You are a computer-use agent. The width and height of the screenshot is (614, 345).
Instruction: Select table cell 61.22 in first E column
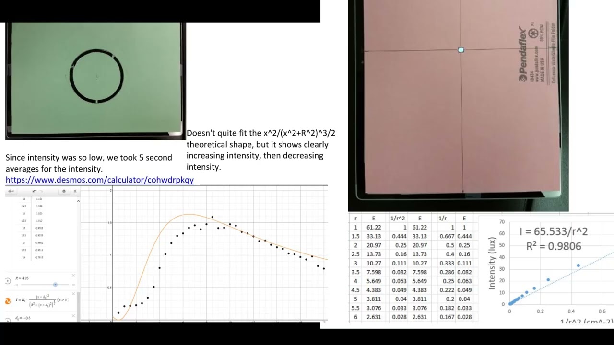tap(374, 228)
